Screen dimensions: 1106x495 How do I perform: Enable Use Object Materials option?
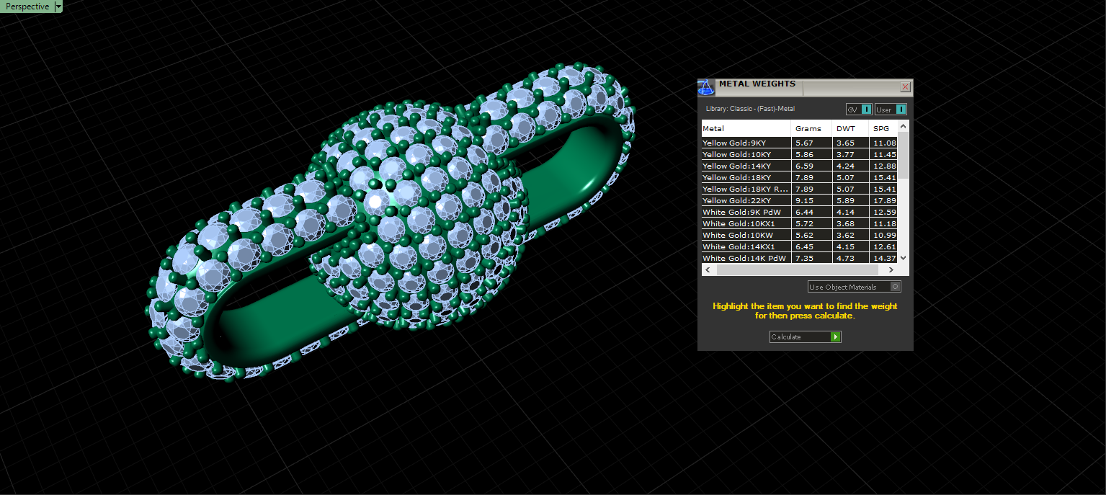(x=895, y=287)
